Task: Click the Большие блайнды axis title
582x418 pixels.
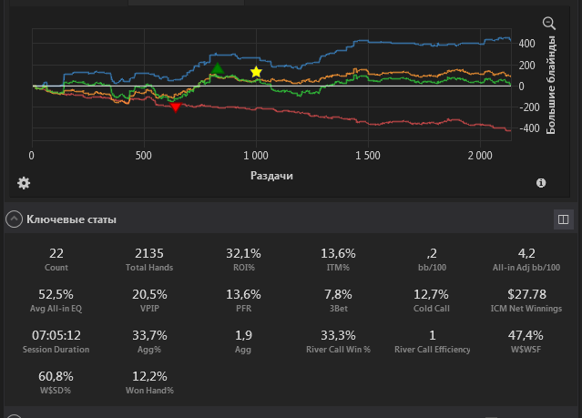Action: (551, 85)
